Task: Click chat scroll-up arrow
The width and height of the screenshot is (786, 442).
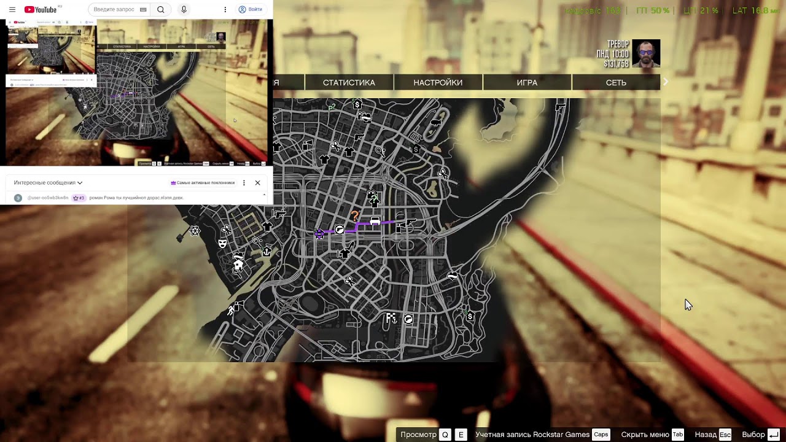Action: (x=265, y=195)
